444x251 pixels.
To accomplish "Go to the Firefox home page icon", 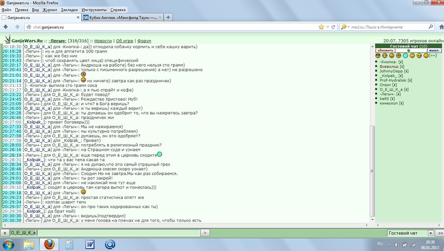I will click(441, 27).
